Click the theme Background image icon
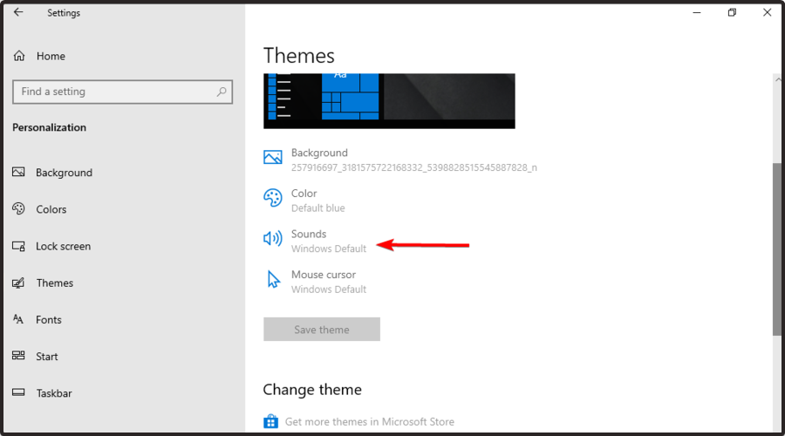This screenshot has width=785, height=436. click(x=273, y=157)
